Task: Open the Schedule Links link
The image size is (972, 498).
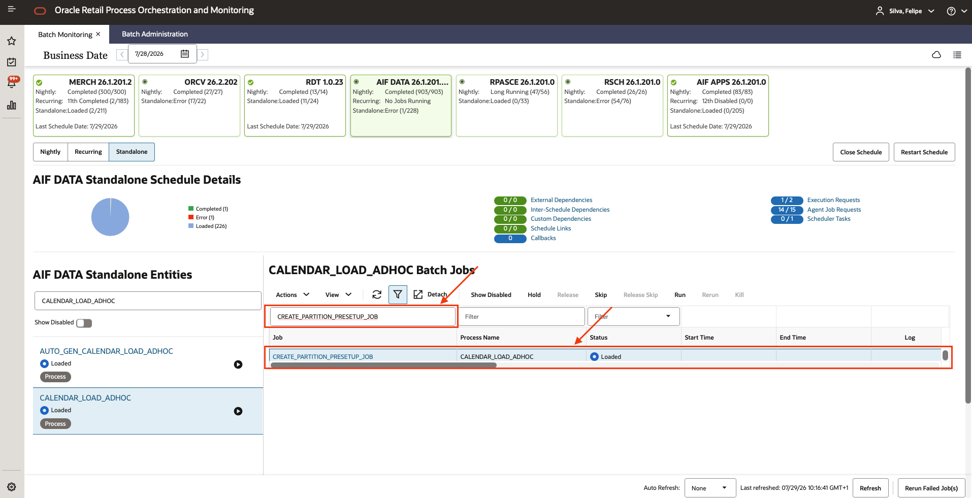Action: point(550,228)
